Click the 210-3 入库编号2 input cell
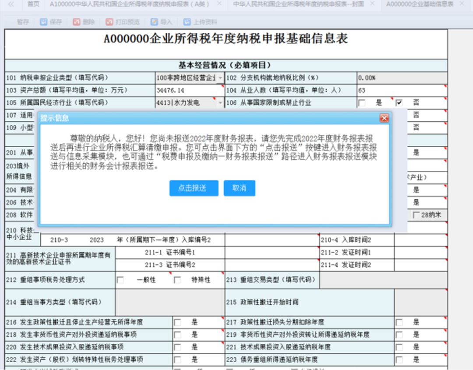This screenshot has width=473, height=370. pyautogui.click(x=272, y=240)
